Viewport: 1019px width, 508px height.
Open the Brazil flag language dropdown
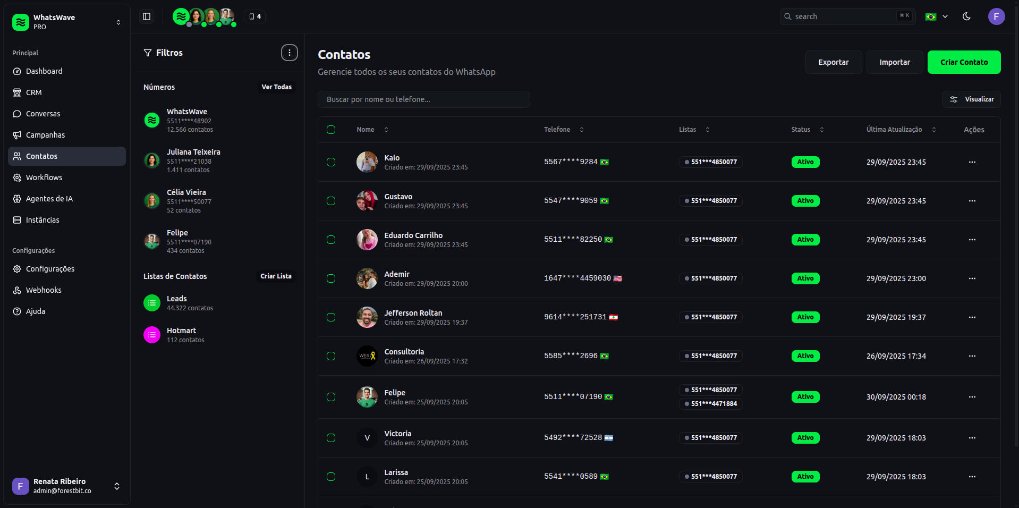[937, 16]
